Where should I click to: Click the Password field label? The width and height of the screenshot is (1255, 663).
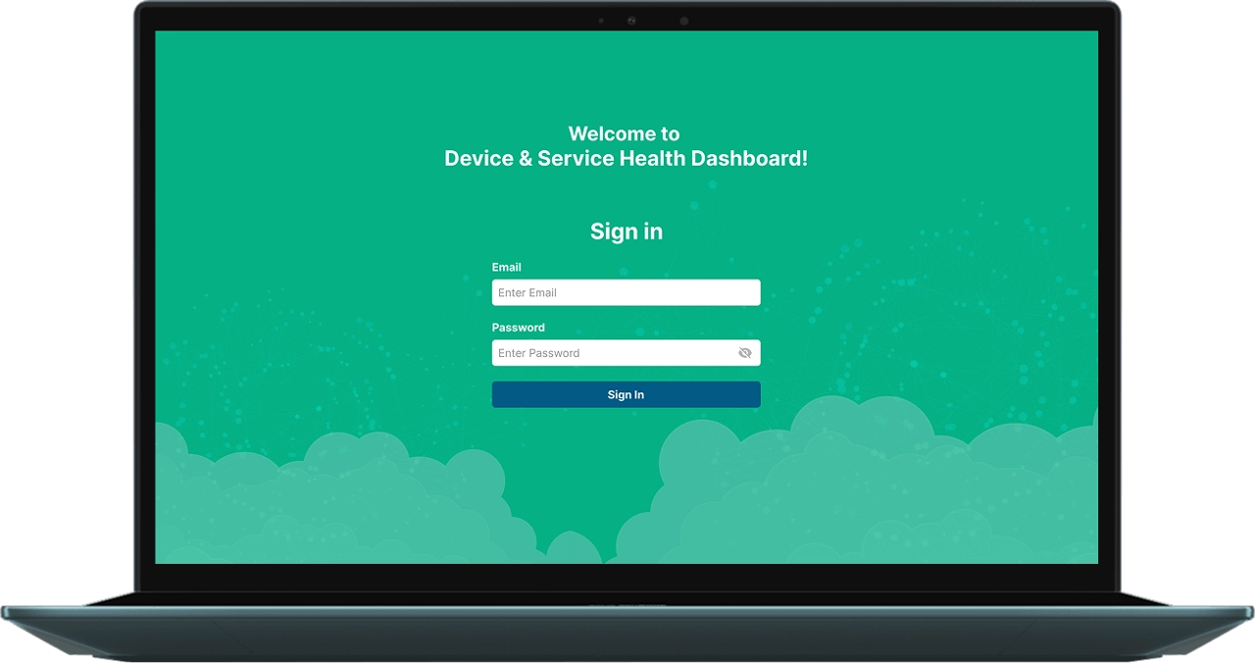[518, 328]
